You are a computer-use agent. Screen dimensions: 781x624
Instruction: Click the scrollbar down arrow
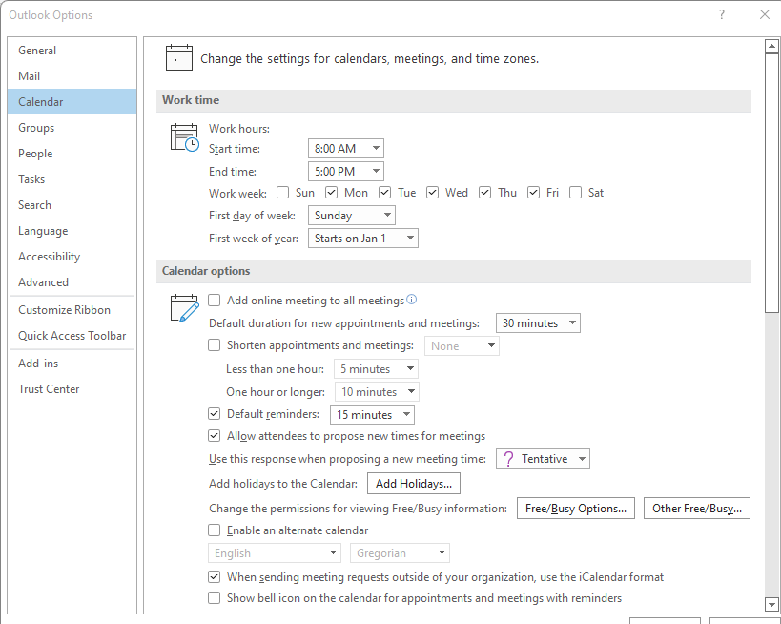pos(771,604)
